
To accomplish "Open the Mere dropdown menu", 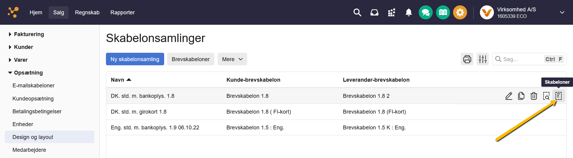I will click(232, 59).
